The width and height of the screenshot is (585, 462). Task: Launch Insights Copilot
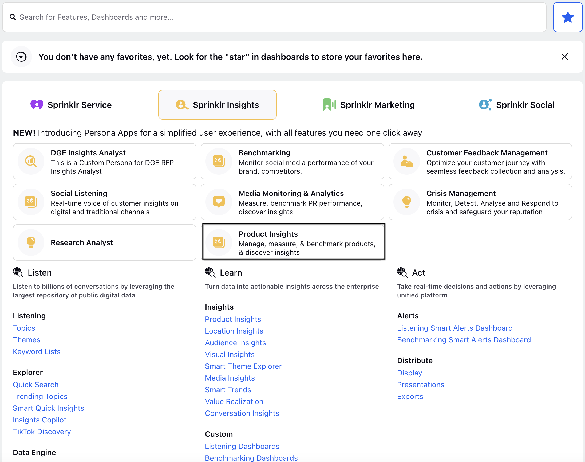click(40, 420)
